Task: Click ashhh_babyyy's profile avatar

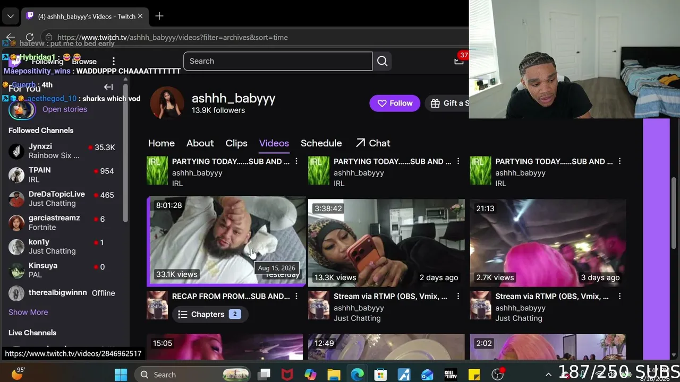Action: point(167,103)
